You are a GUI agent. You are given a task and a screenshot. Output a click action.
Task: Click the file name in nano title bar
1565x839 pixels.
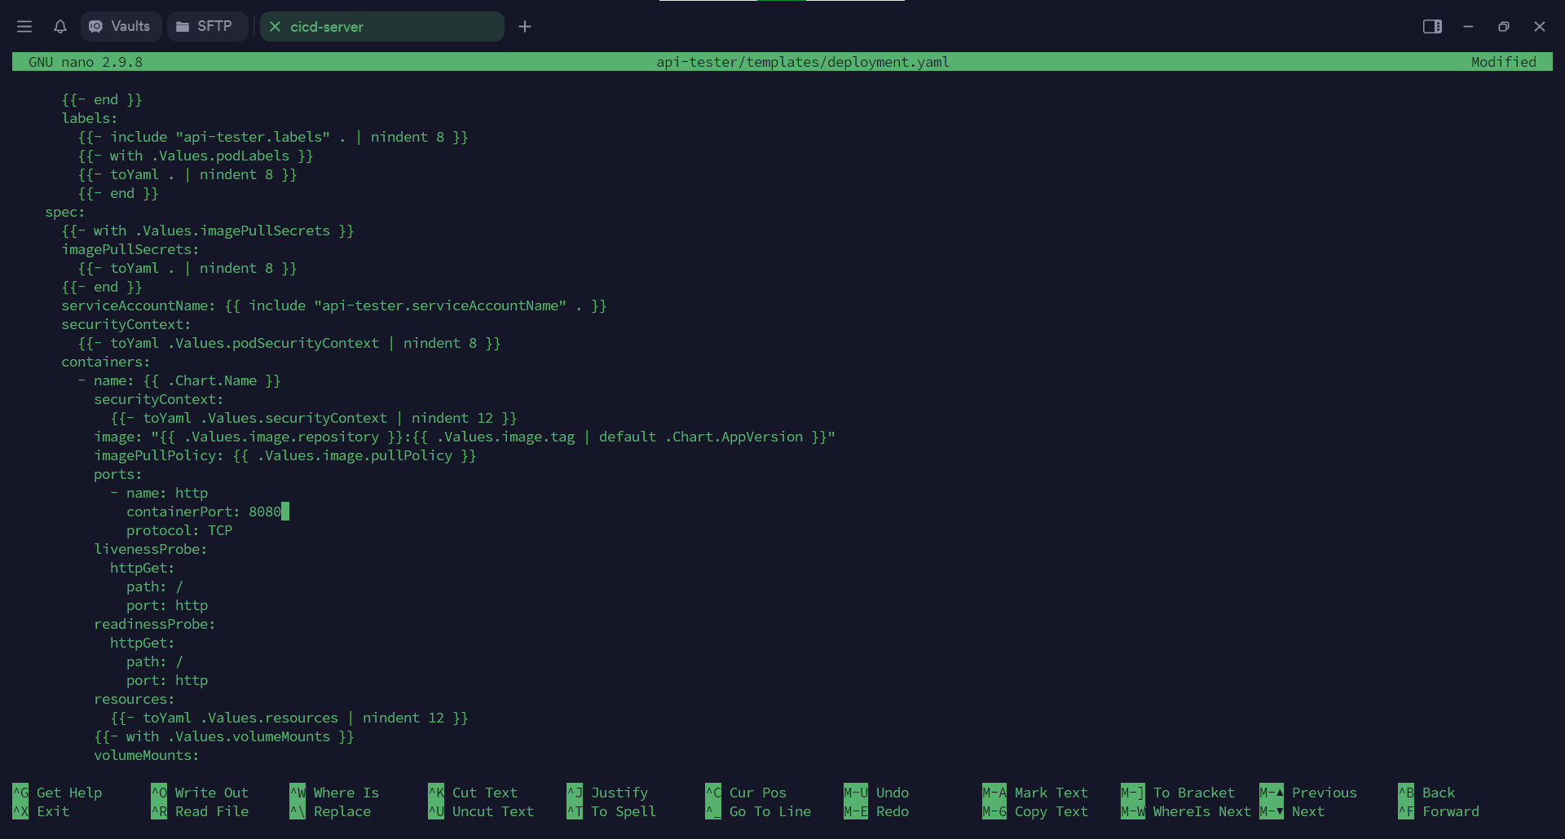click(x=803, y=62)
